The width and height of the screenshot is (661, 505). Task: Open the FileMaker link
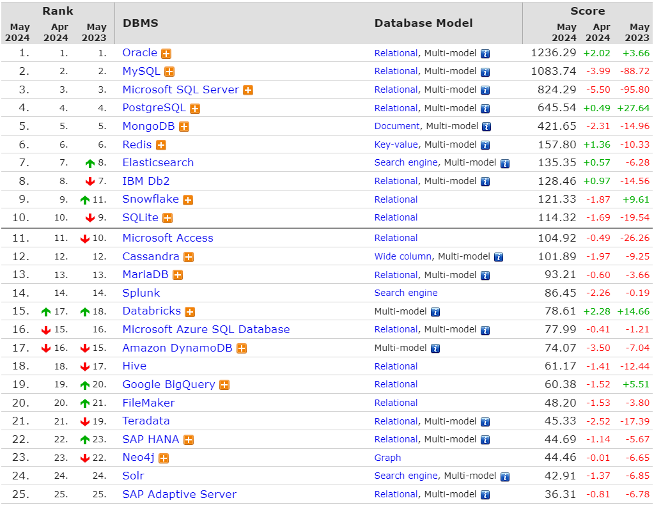(x=148, y=403)
